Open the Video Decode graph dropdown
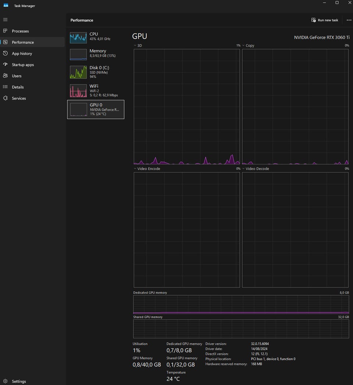The image size is (353, 385). pos(243,169)
